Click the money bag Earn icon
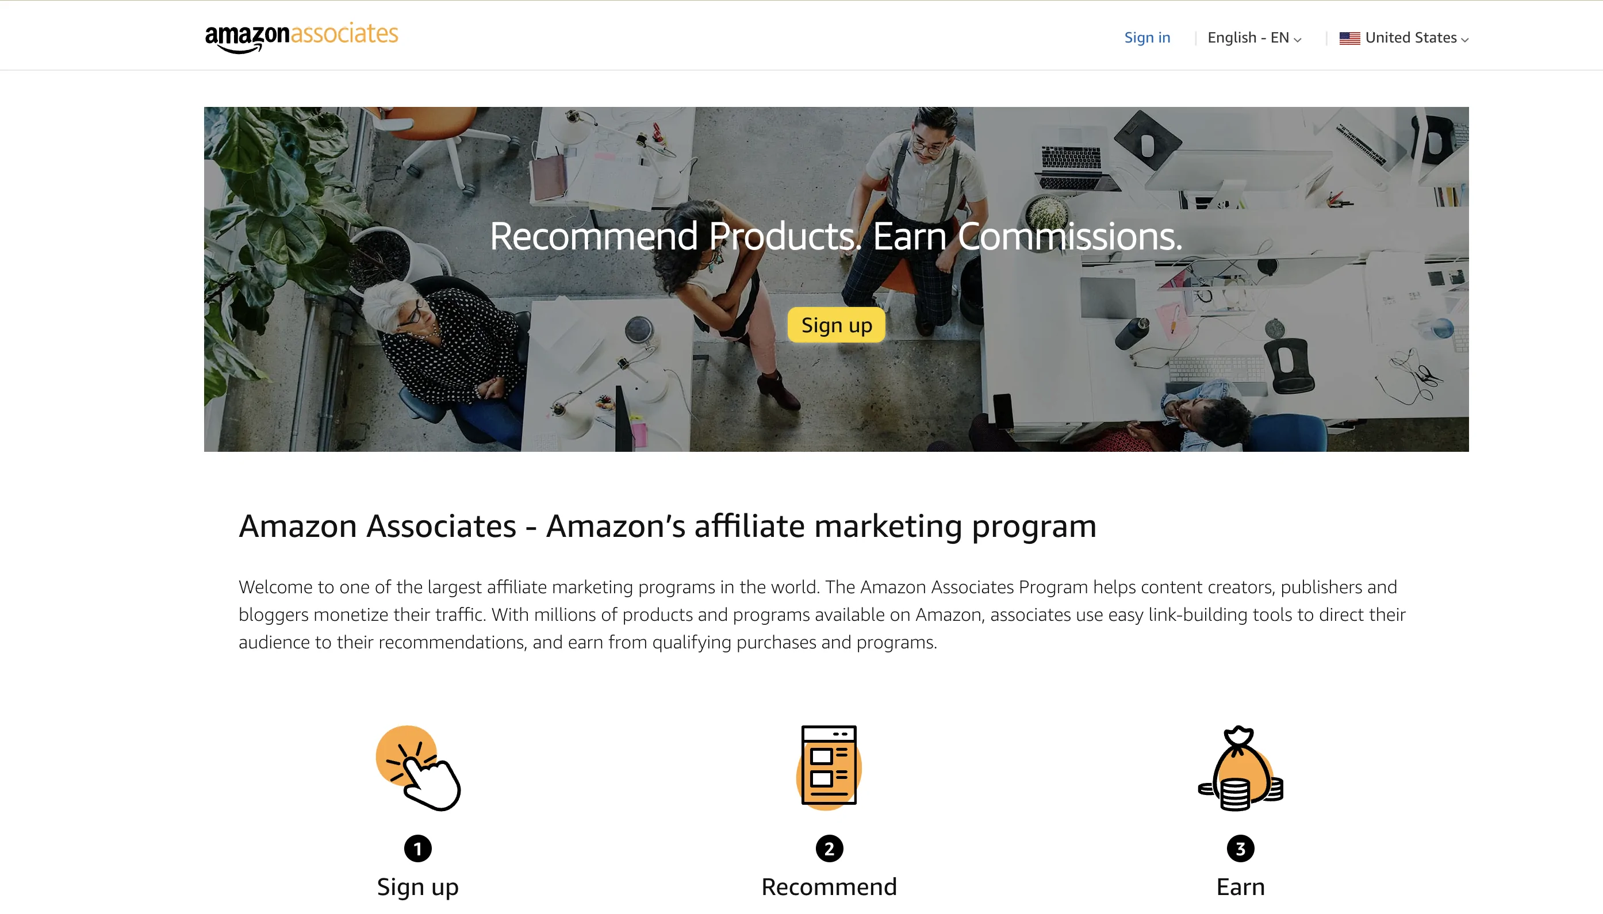The width and height of the screenshot is (1603, 914). click(x=1240, y=768)
